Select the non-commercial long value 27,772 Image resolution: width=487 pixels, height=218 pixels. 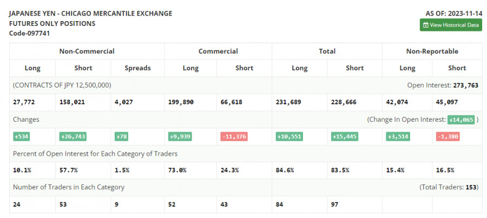24,102
